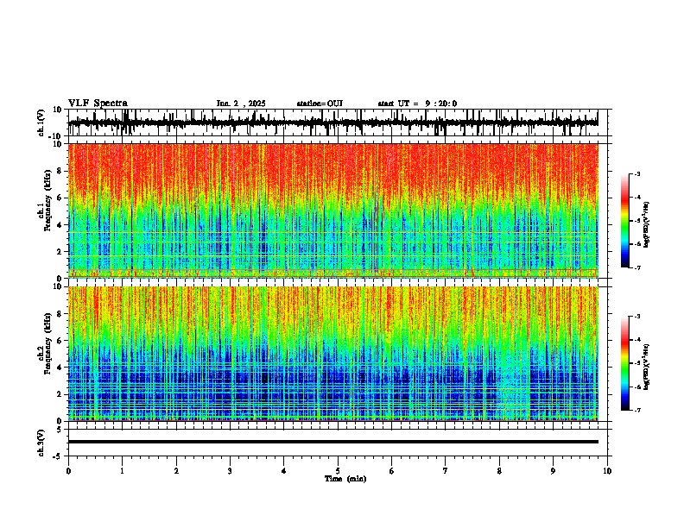Click the '0' tick on time axis

(68, 471)
